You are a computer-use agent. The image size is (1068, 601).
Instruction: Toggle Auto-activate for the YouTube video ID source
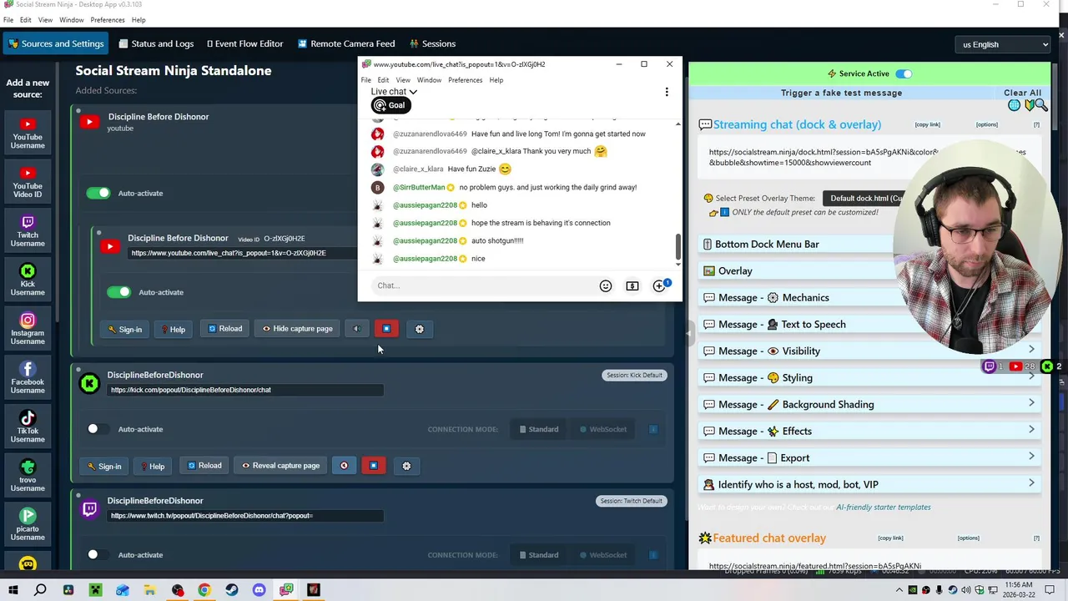click(118, 292)
